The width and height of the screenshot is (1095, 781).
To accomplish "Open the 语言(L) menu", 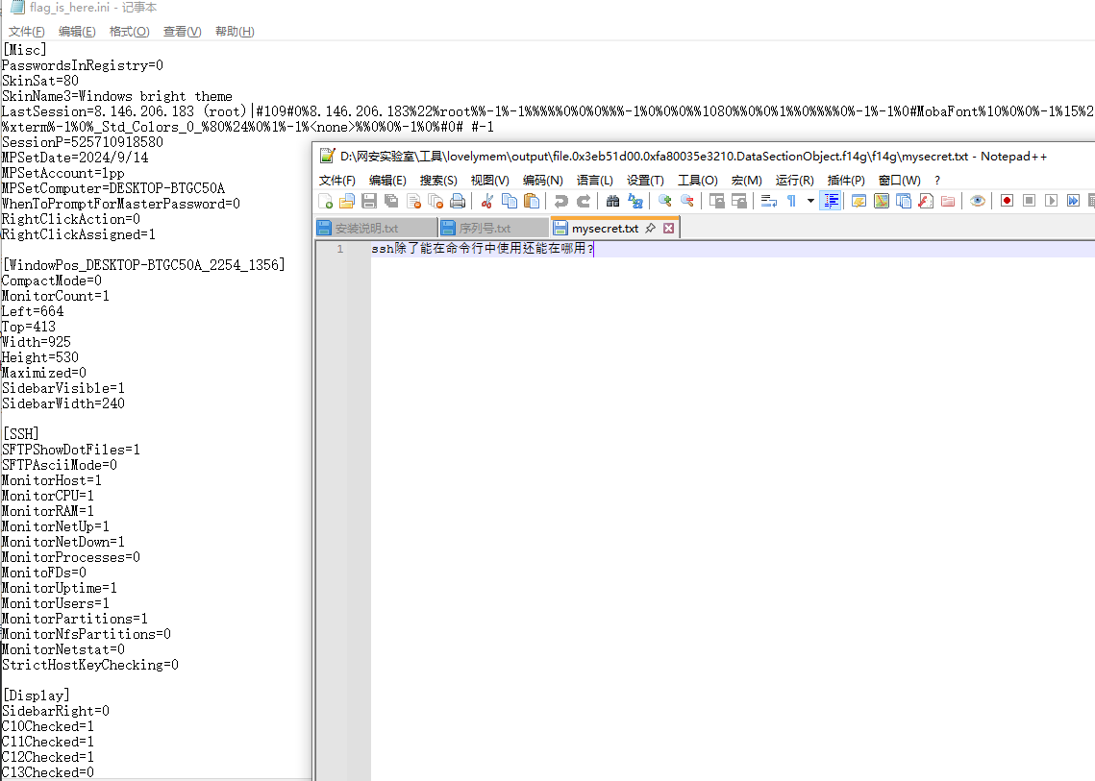I will coord(595,180).
